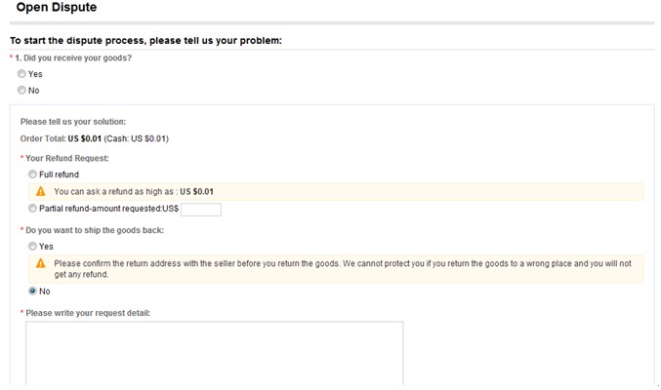The width and height of the screenshot is (661, 390).
Task: Select No for shipping goods back
Action: coord(33,291)
